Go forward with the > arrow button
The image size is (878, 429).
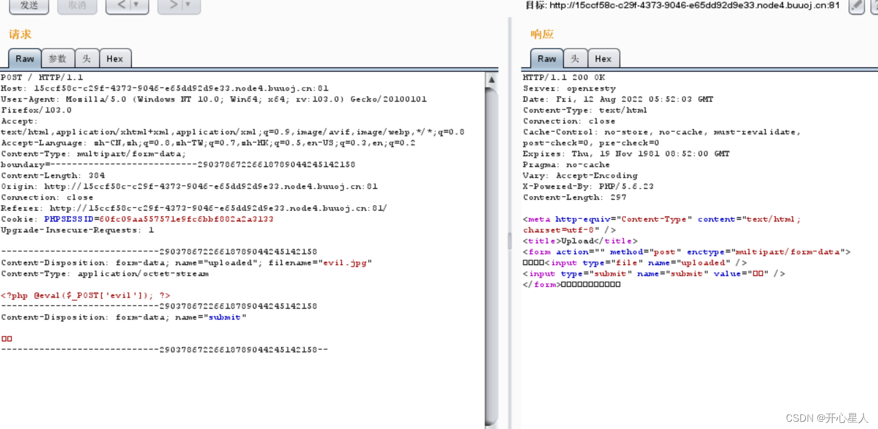point(172,5)
